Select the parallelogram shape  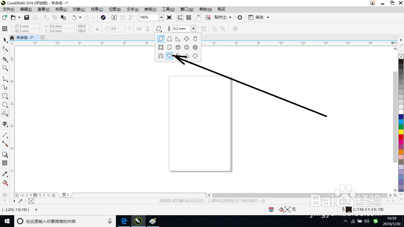coord(161,39)
